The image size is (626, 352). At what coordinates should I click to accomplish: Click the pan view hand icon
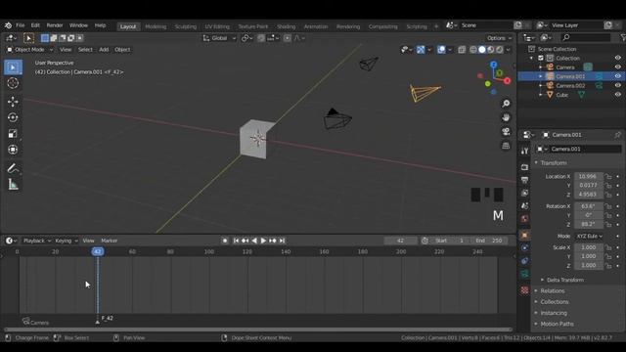point(506,117)
